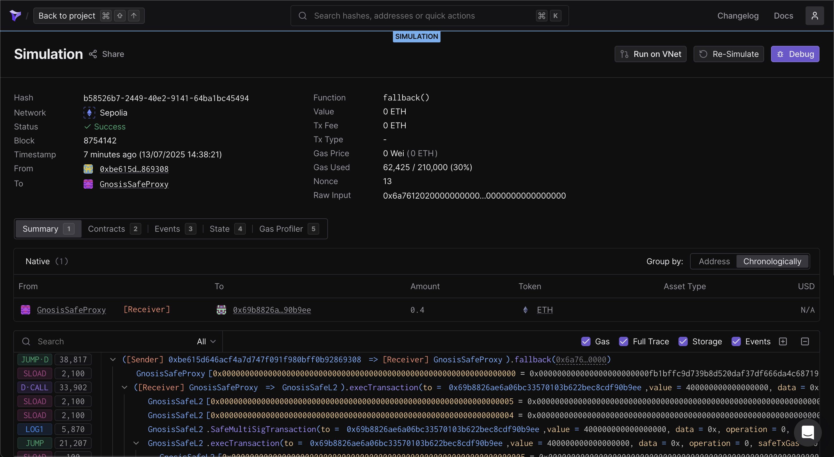Click the LOG1 opcode badge
Screen dimensions: 834x457
pos(35,429)
